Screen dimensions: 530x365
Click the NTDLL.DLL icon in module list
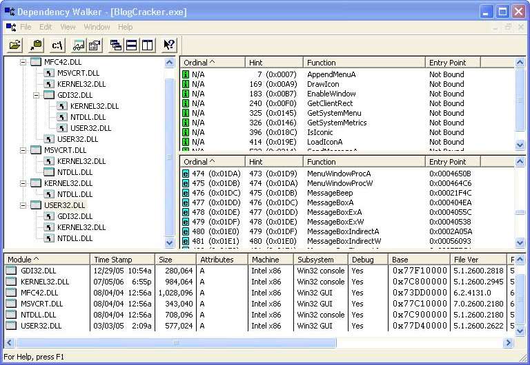[x=11, y=315]
